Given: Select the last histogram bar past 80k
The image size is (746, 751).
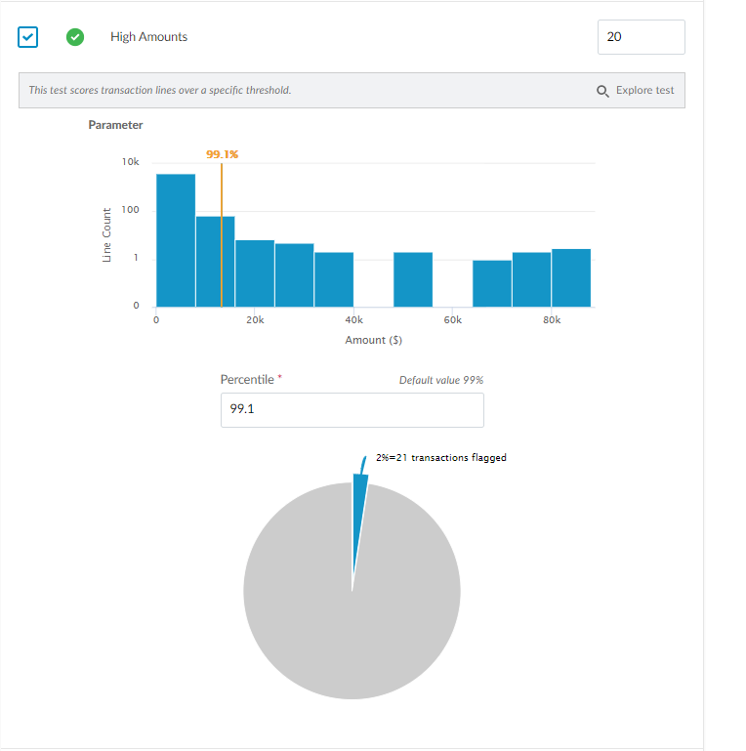Looking at the screenshot, I should click(x=571, y=277).
